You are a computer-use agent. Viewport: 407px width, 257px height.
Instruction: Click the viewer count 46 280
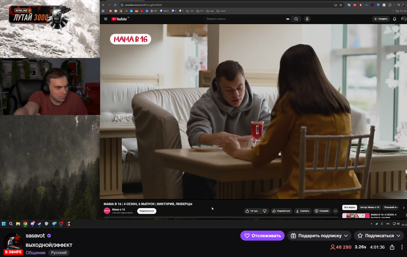pos(341,247)
